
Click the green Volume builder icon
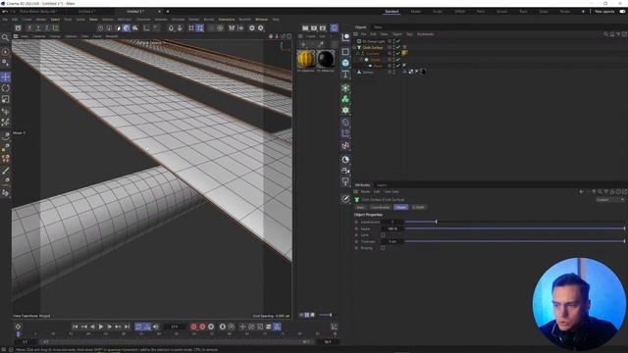coord(345,99)
